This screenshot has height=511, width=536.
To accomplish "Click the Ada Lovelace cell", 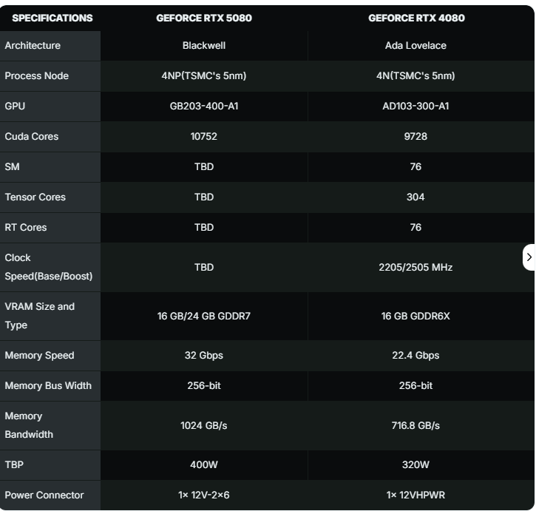I will click(x=415, y=46).
